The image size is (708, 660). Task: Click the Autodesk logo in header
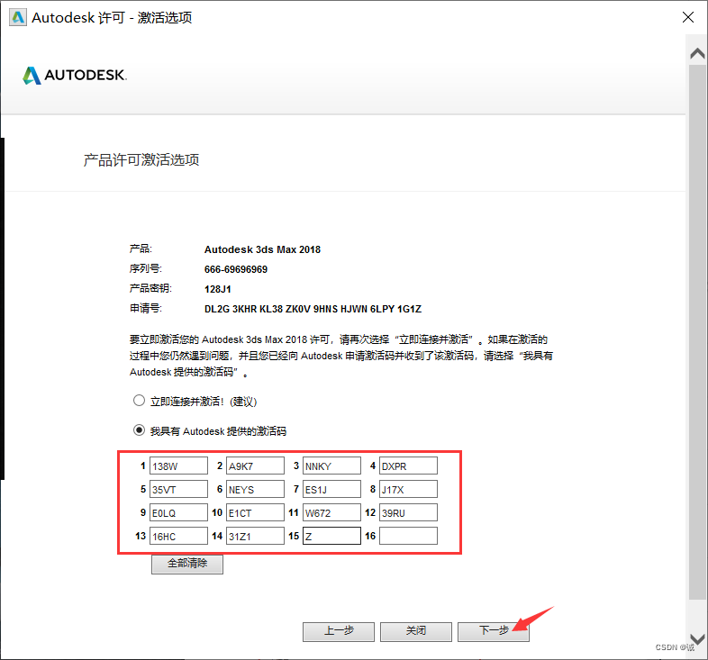(x=75, y=76)
